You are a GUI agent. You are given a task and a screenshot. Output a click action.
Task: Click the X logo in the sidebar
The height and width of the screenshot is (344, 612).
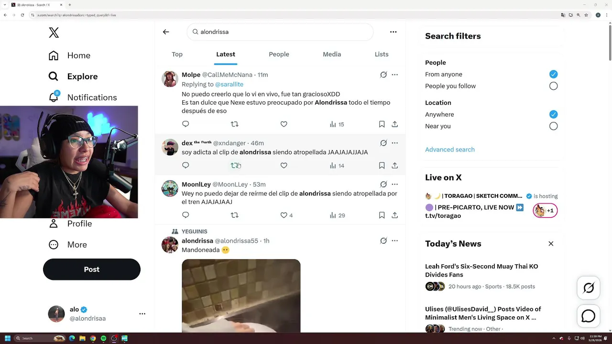coord(54,32)
